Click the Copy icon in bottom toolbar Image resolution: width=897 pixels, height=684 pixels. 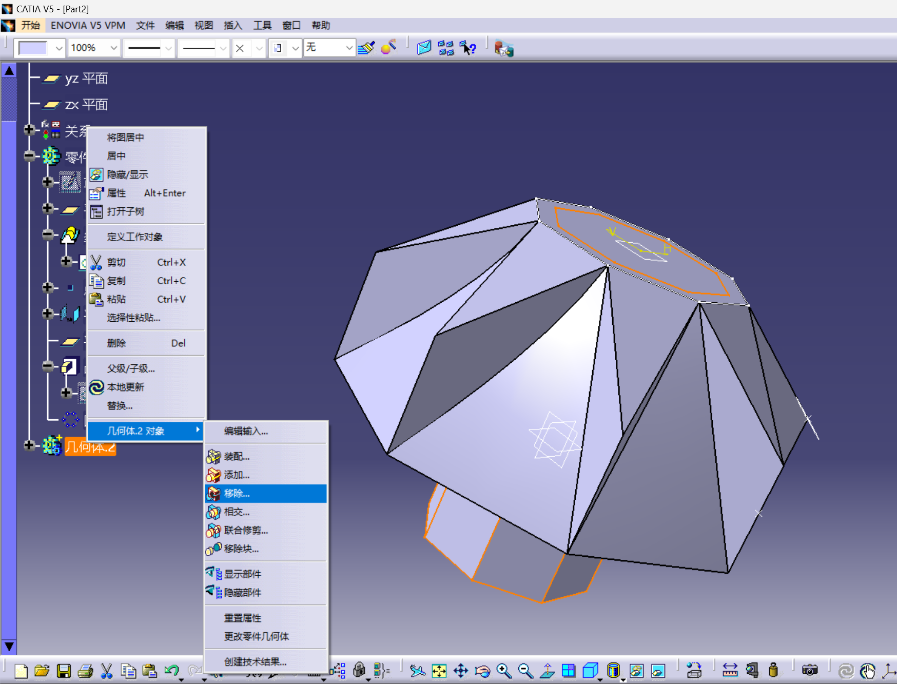tap(128, 671)
